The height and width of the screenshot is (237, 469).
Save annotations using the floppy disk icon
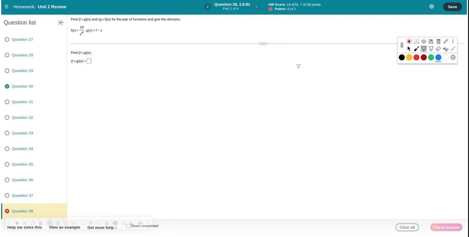pos(431,41)
